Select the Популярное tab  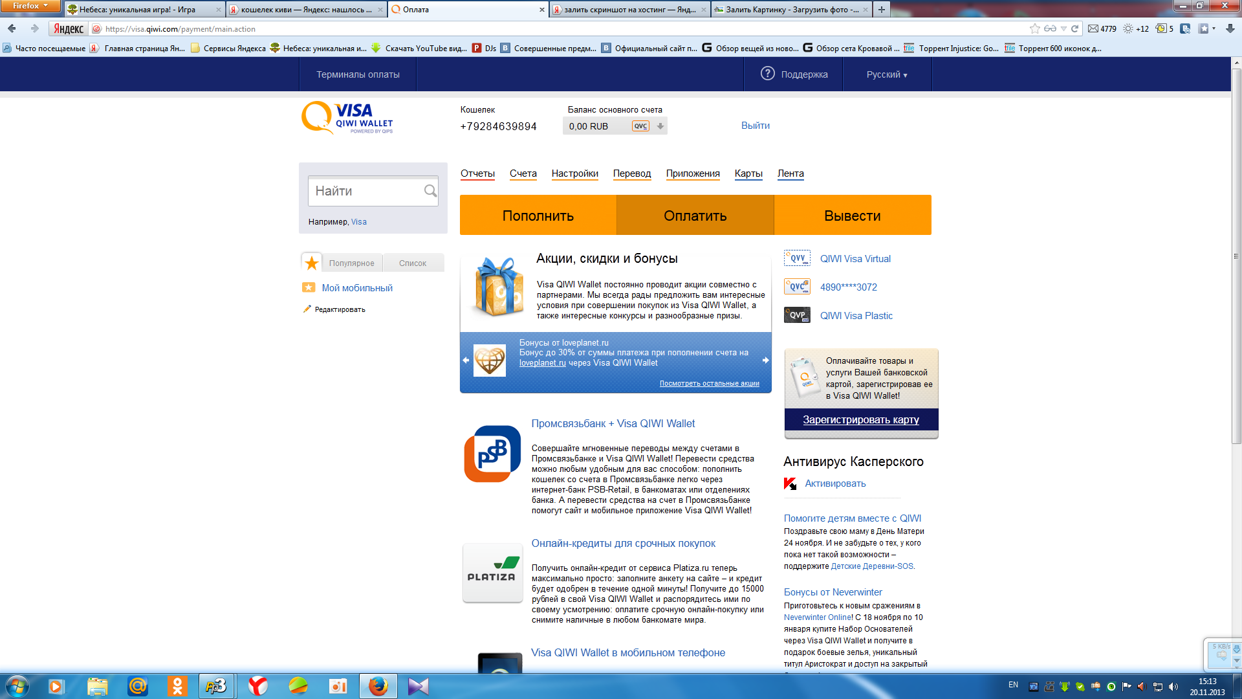click(x=351, y=263)
